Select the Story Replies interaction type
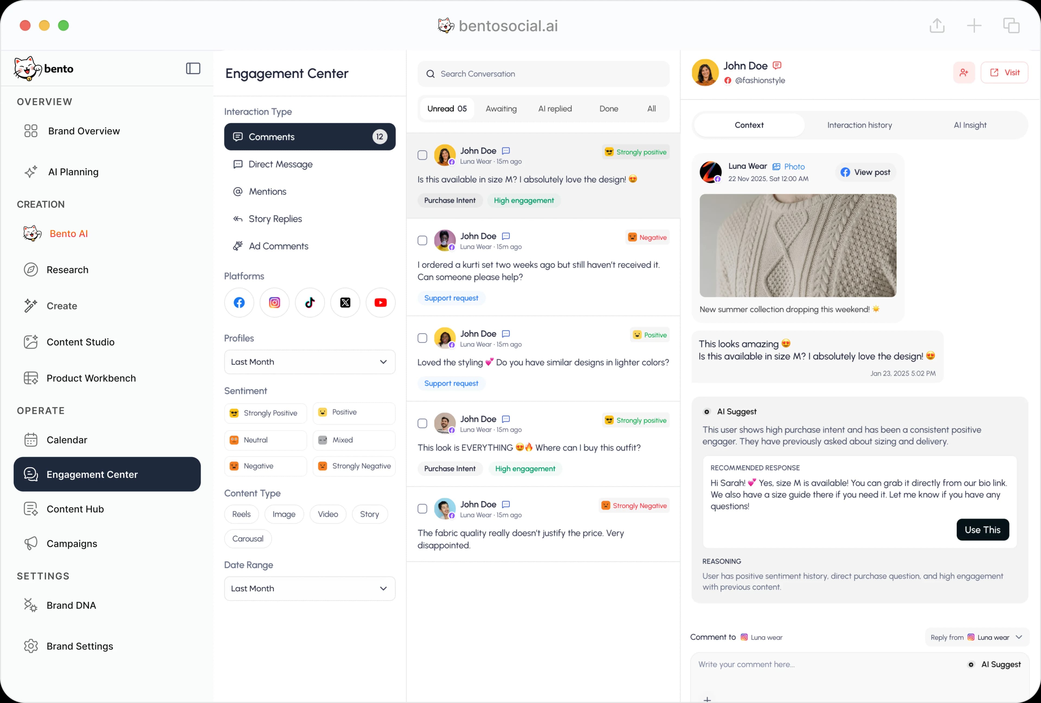Screen dimensions: 1041x703 click(310, 219)
